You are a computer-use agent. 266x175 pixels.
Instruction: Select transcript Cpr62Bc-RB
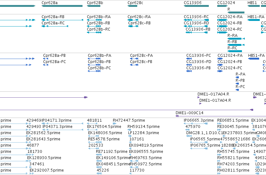coord(139,23)
